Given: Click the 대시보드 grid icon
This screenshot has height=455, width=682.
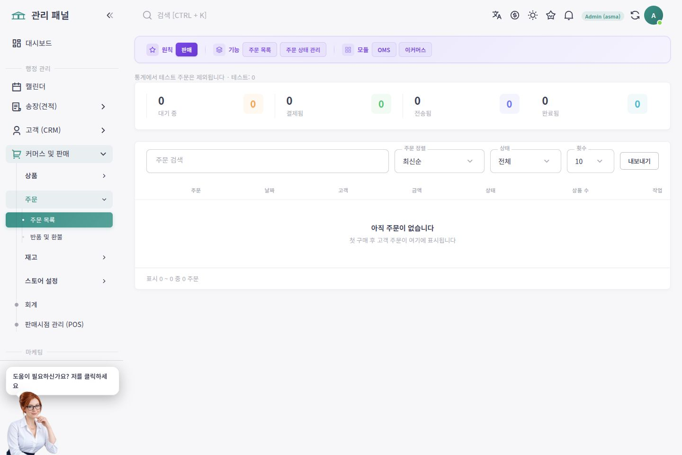Looking at the screenshot, I should coord(17,43).
